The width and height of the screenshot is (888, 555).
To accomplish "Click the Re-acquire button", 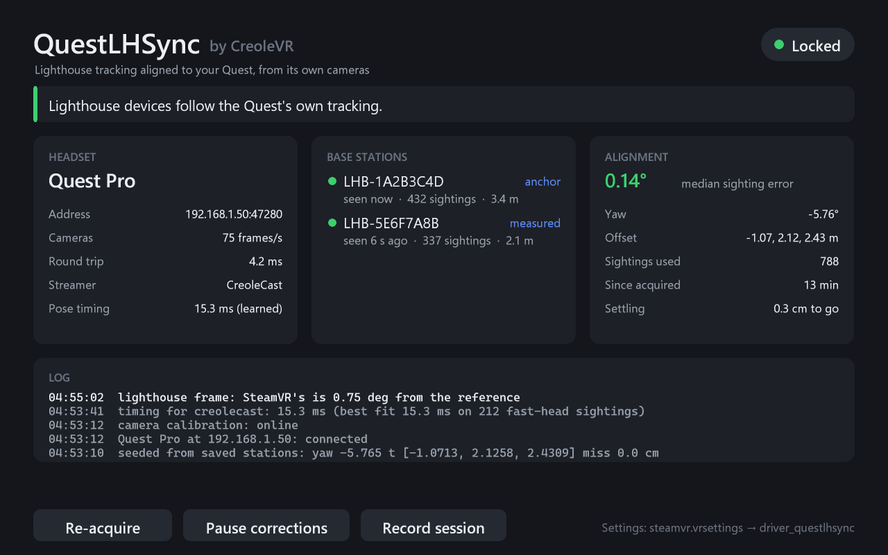I will point(103,526).
